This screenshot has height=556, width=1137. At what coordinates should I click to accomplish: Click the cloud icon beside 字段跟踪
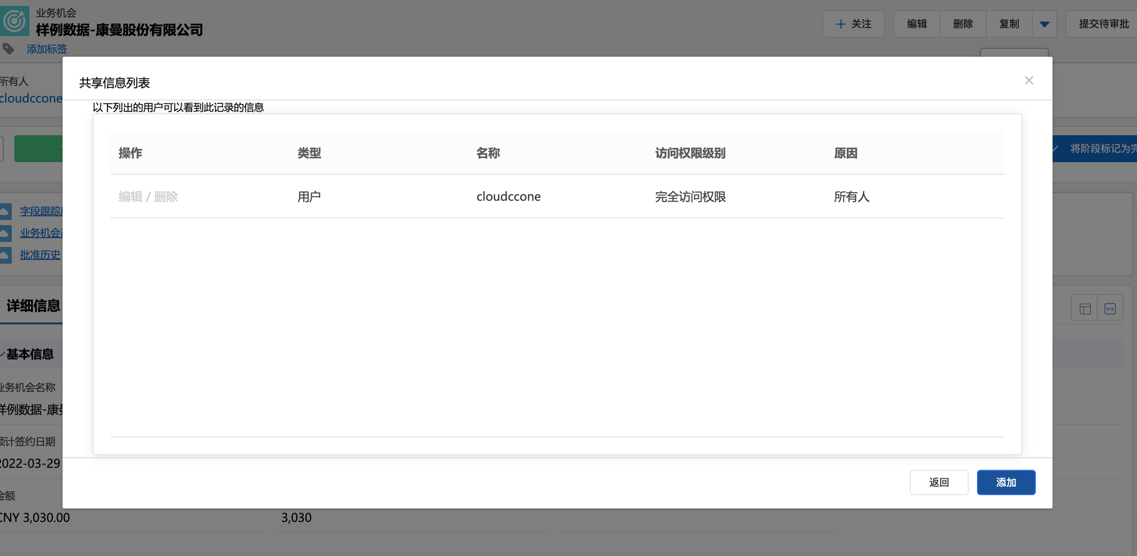pos(5,211)
